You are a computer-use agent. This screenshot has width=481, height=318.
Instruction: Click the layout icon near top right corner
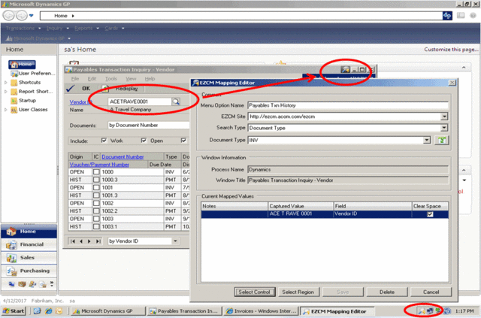461,15
